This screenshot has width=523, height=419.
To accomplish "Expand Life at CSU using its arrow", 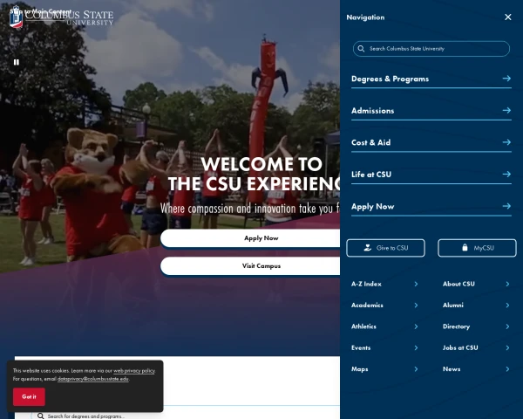I will 506,174.
